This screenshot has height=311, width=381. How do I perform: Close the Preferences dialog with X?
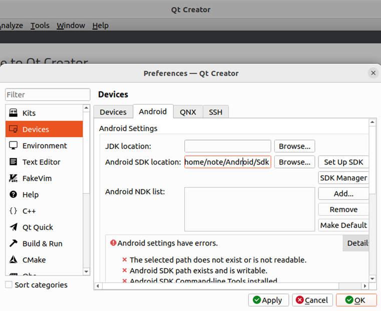tap(373, 73)
